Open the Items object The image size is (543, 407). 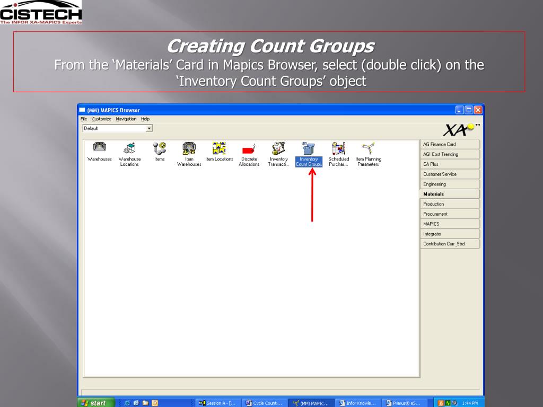tap(159, 152)
